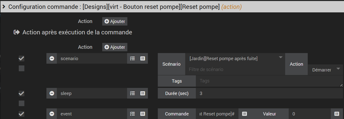Open the Démarrer action dropdown
The width and height of the screenshot is (344, 119).
325,70
